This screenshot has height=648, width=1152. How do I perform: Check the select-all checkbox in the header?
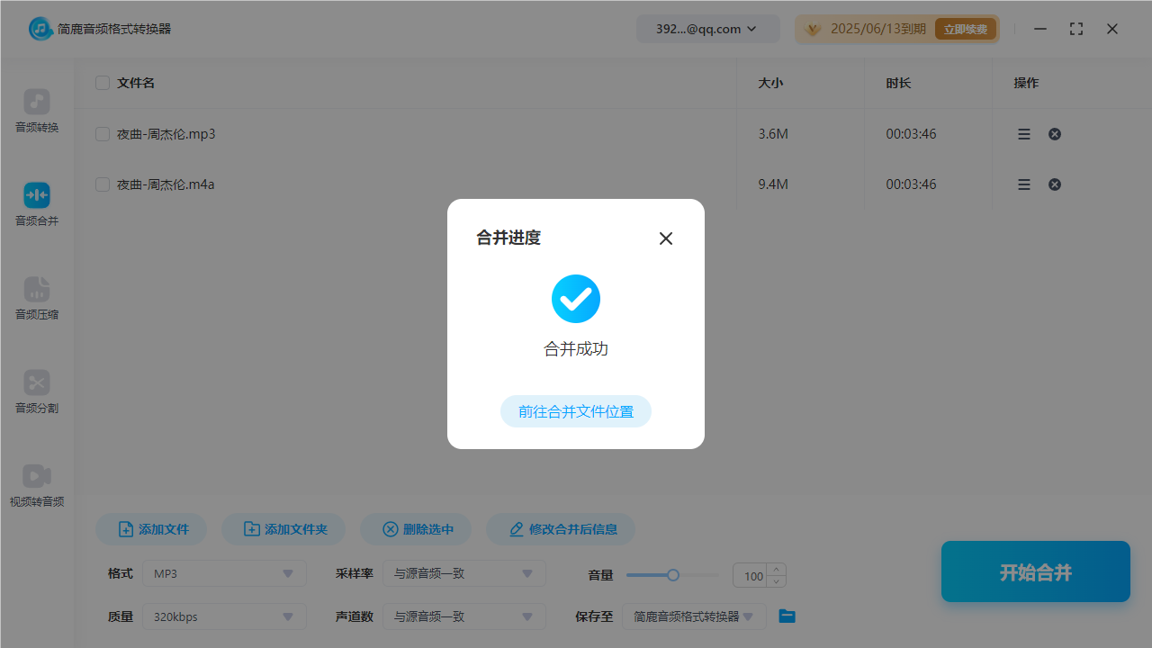point(102,82)
